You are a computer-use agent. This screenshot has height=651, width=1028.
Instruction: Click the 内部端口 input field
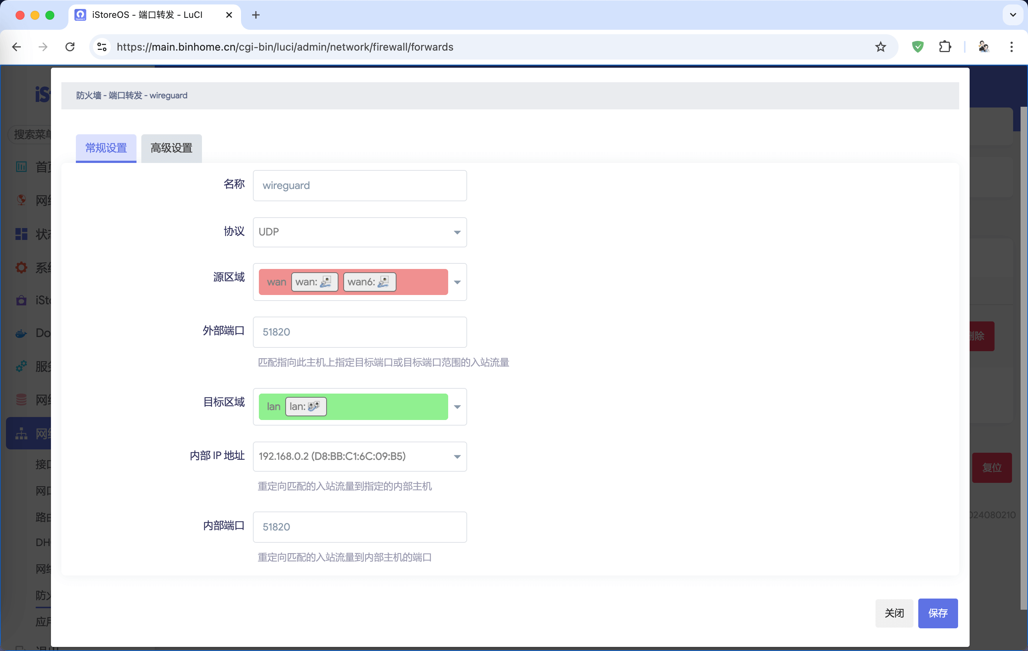(x=359, y=527)
